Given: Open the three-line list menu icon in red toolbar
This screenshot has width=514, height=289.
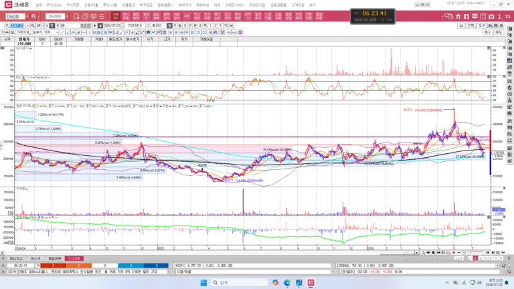Looking at the screenshot, I should tap(102, 16).
